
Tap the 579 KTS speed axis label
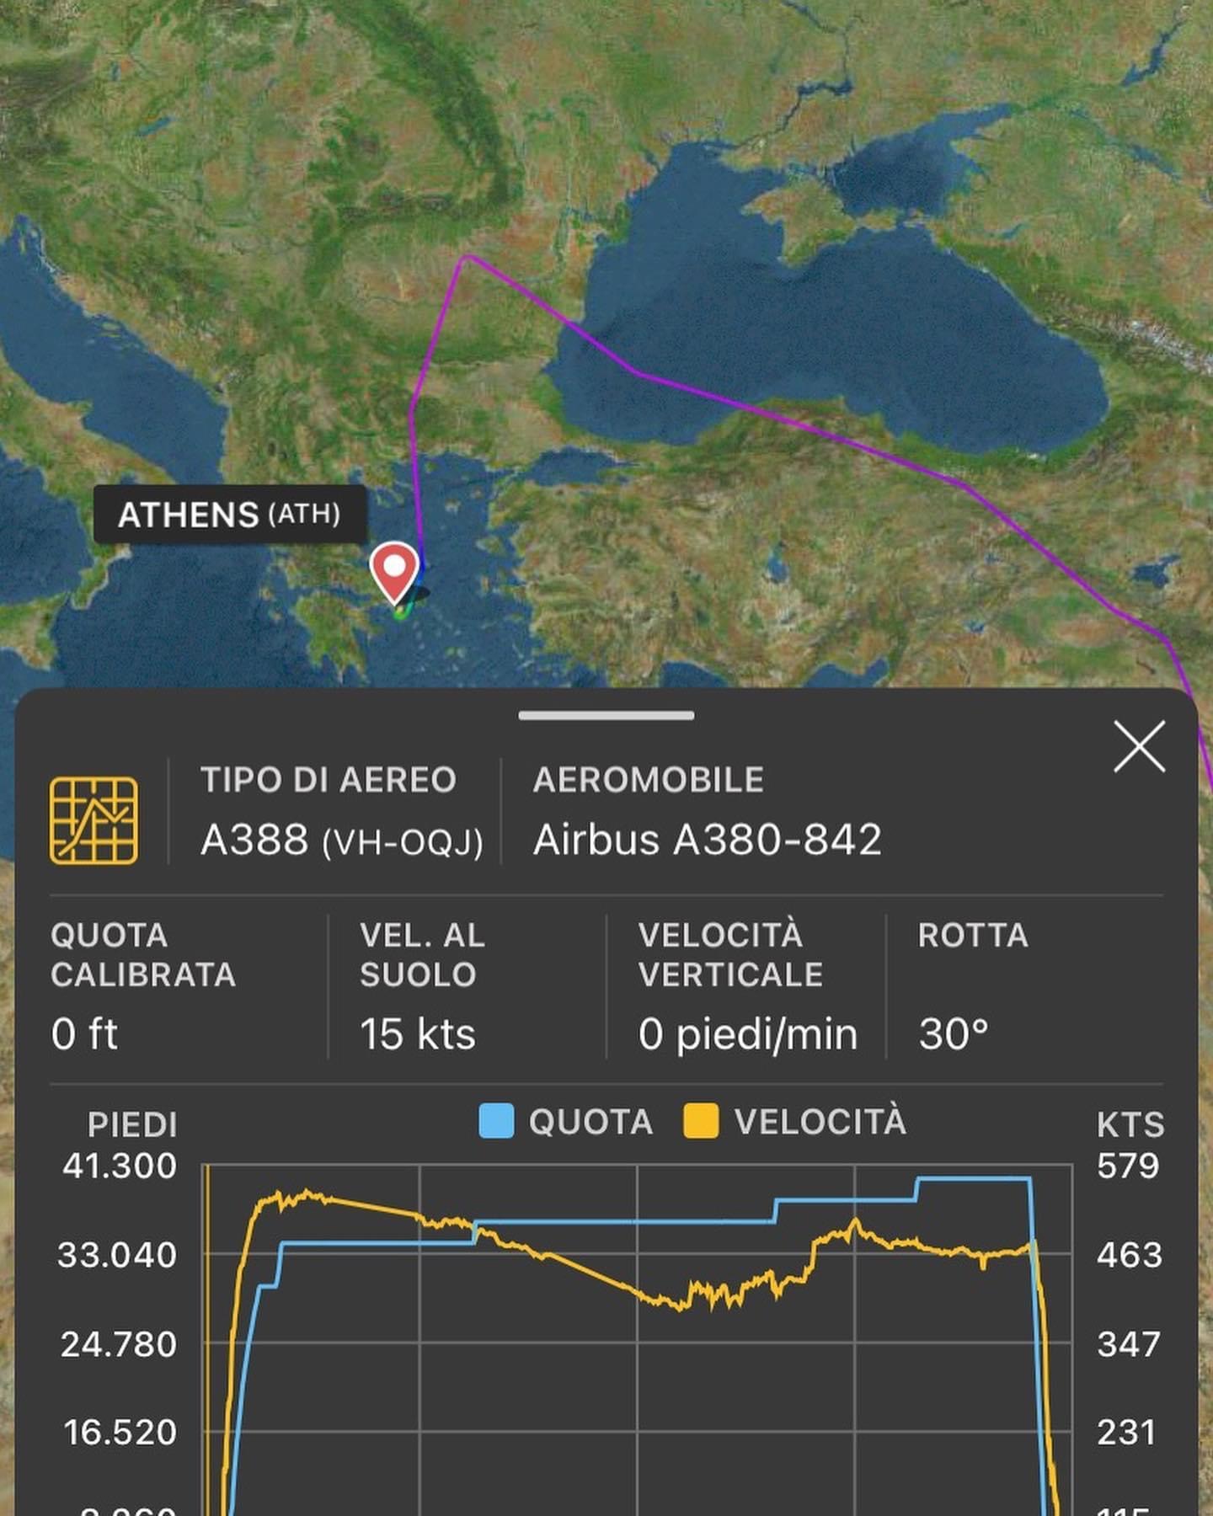point(1128,1166)
